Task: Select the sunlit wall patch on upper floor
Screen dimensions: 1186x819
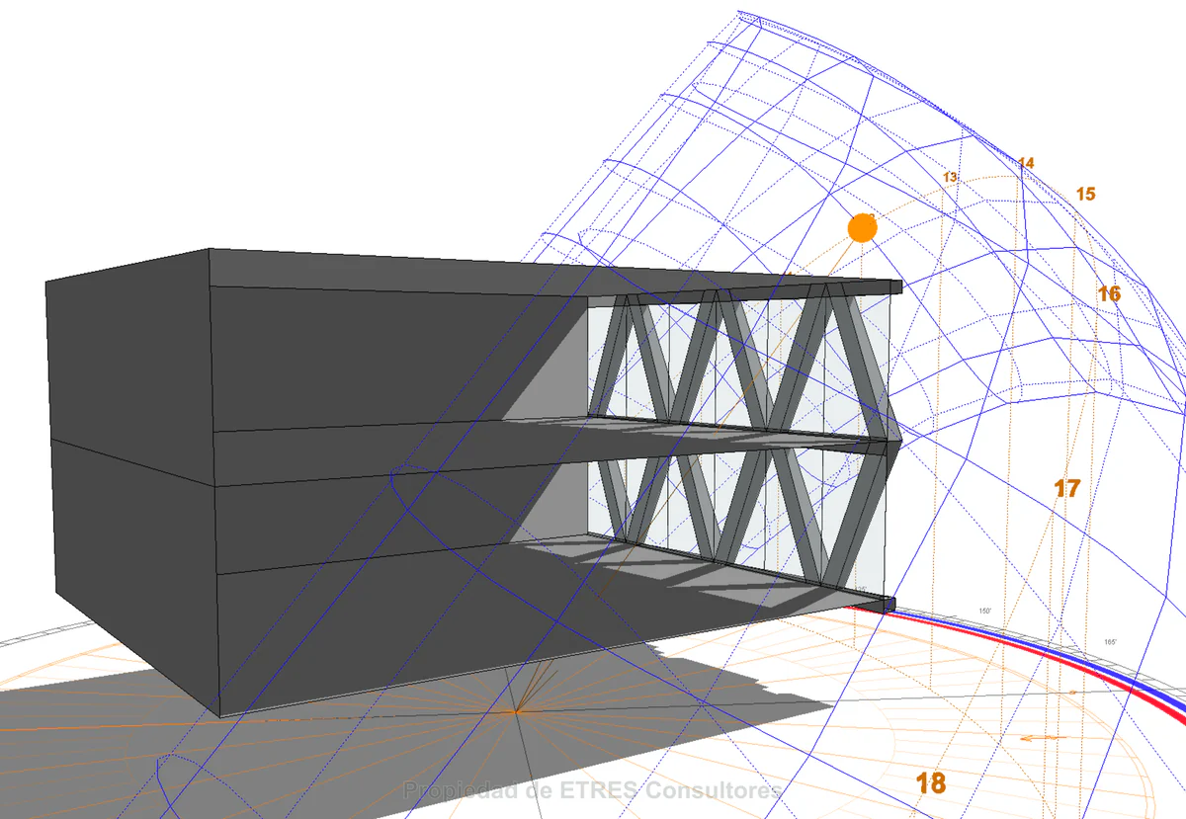Action: pyautogui.click(x=555, y=375)
